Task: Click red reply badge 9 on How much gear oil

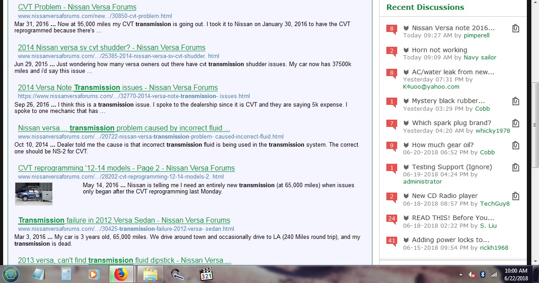Action: pos(392,146)
